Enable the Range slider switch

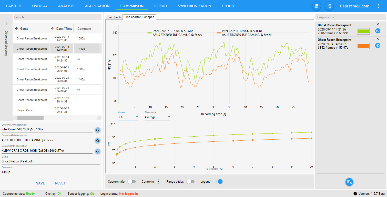[190, 182]
